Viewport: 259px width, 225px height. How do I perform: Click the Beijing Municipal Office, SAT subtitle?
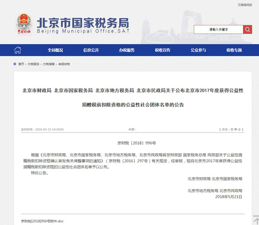click(x=83, y=31)
